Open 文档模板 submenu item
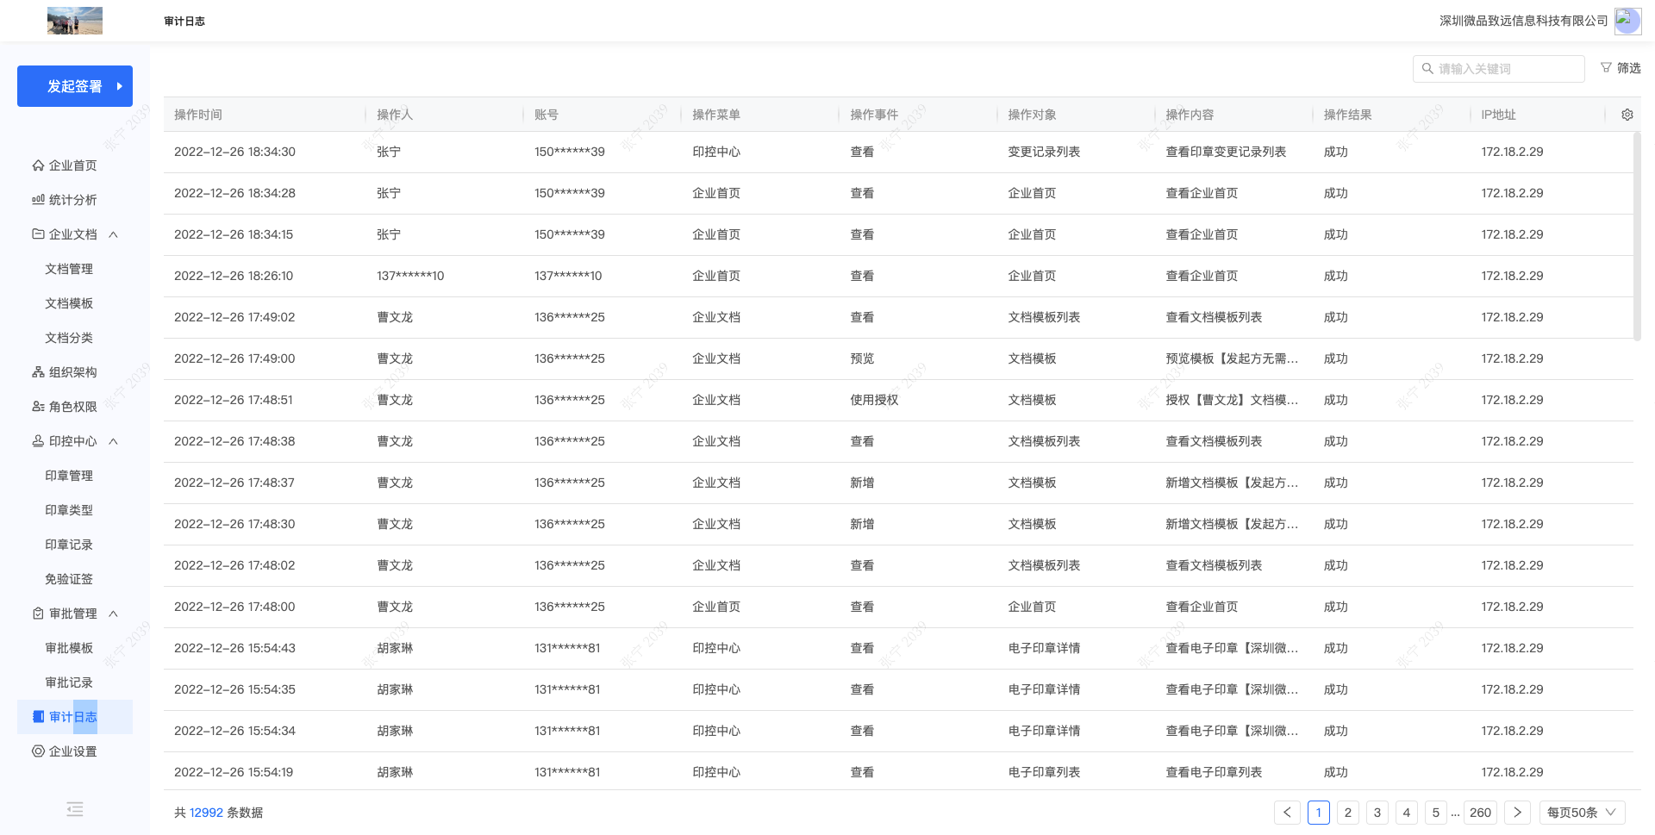 (69, 303)
